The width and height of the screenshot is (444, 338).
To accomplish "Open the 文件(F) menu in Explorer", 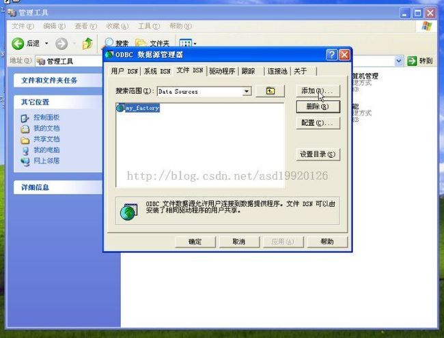I will pyautogui.click(x=23, y=27).
